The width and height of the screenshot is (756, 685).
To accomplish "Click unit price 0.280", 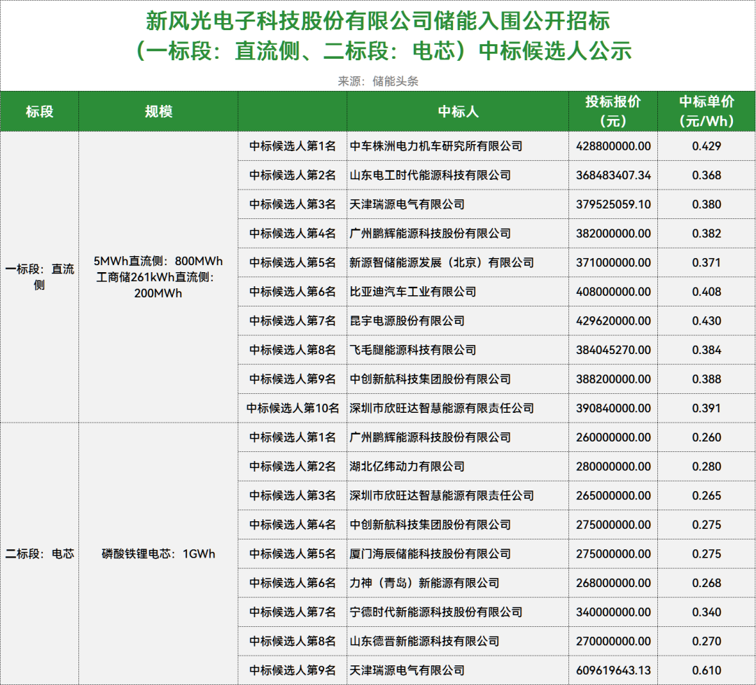I will tap(706, 466).
